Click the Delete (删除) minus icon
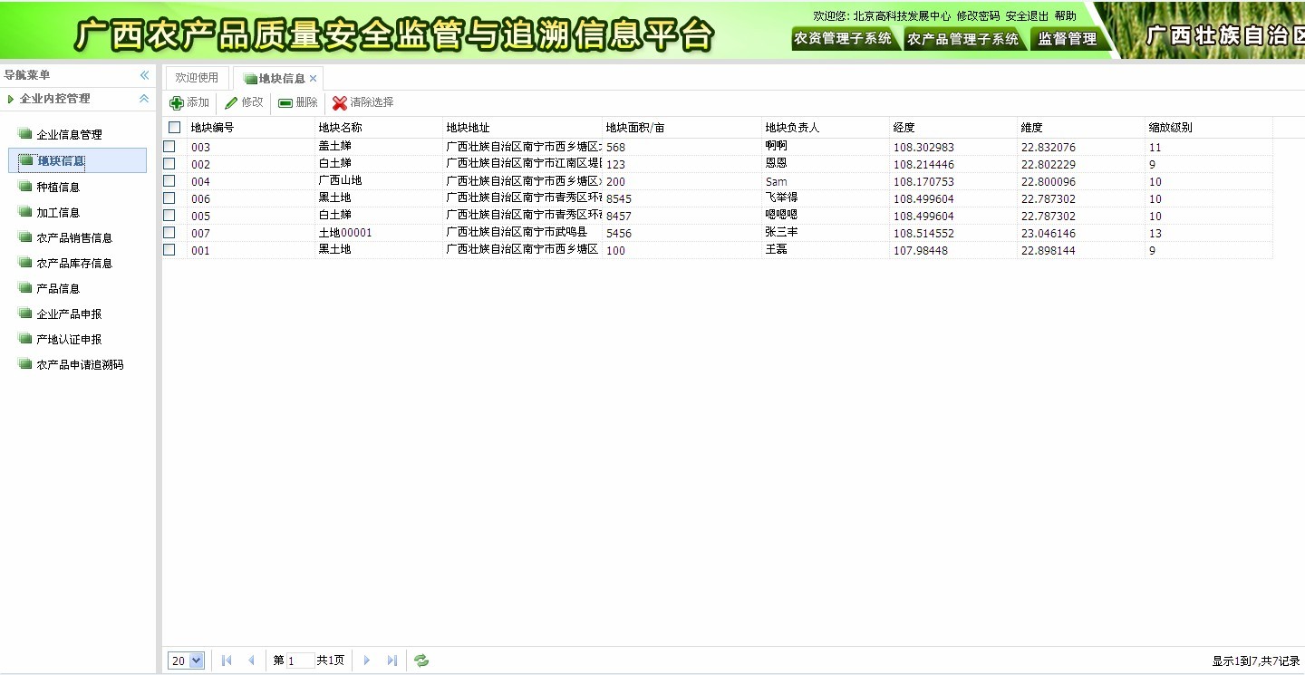1305x675 pixels. 285,103
